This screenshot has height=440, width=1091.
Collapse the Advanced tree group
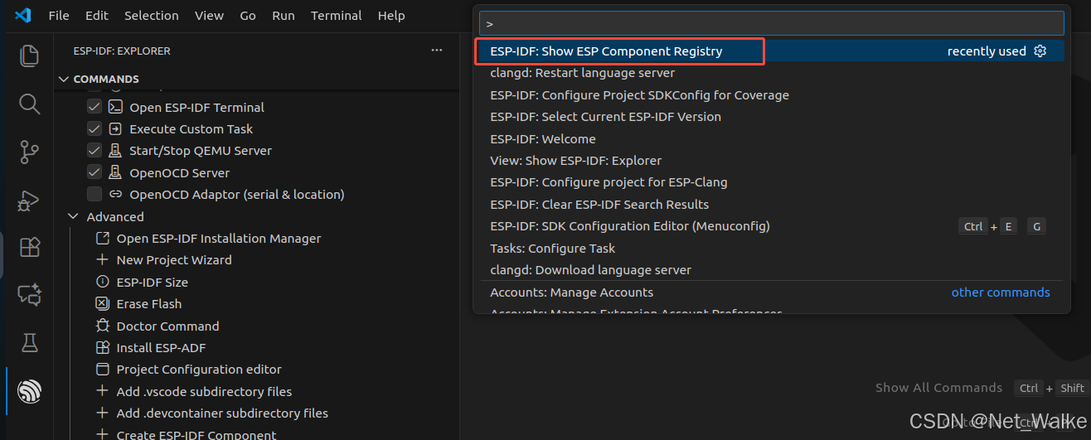[74, 216]
